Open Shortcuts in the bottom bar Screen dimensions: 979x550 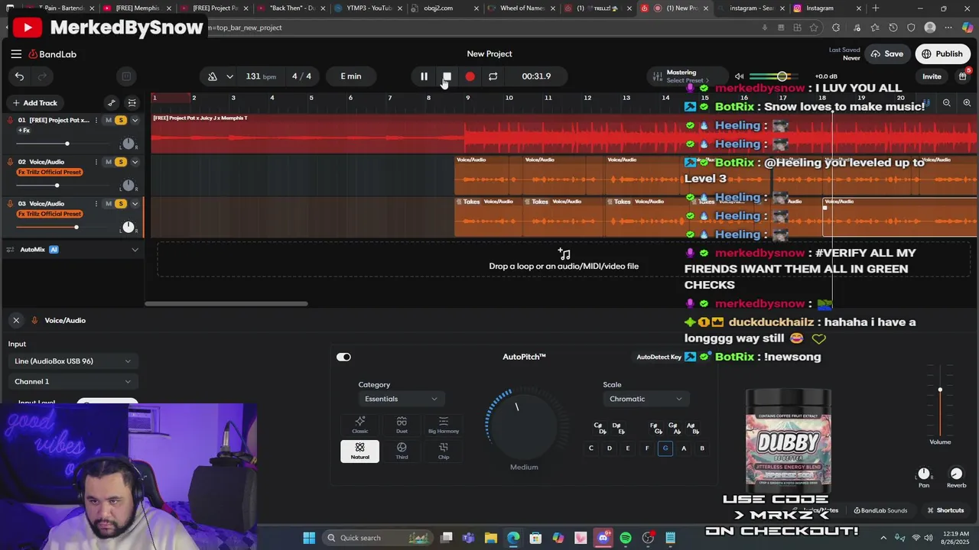point(945,510)
